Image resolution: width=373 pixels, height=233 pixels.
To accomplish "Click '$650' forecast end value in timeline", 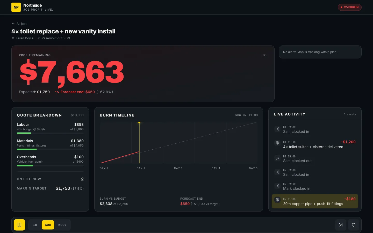I will [x=185, y=204].
